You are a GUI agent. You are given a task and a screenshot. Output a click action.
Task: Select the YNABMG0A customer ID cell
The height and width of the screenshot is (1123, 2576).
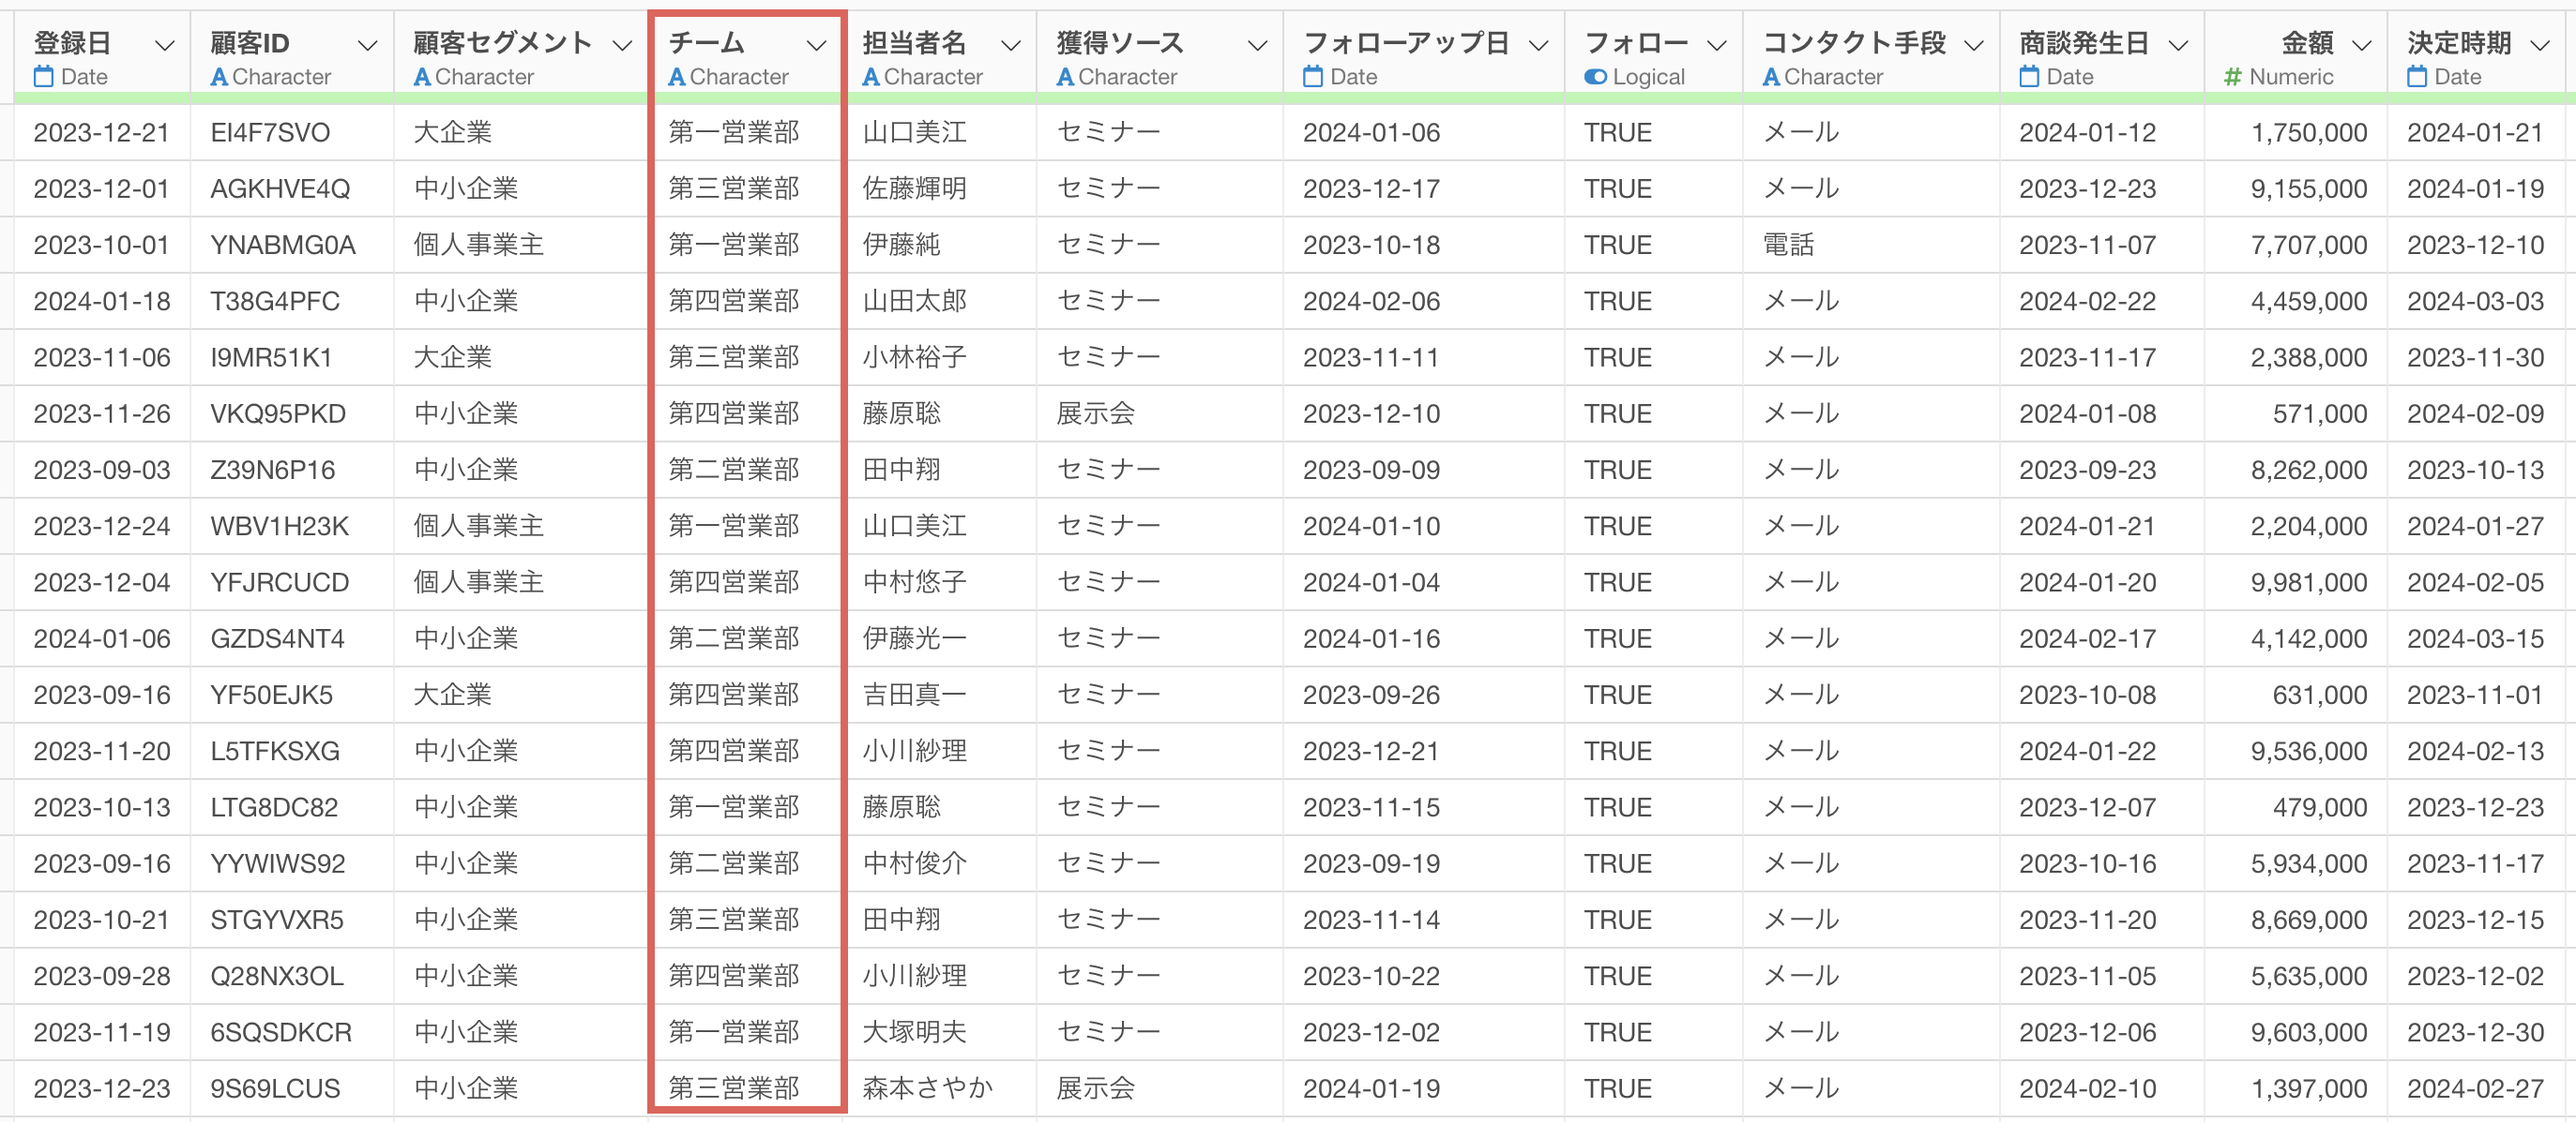pyautogui.click(x=283, y=245)
